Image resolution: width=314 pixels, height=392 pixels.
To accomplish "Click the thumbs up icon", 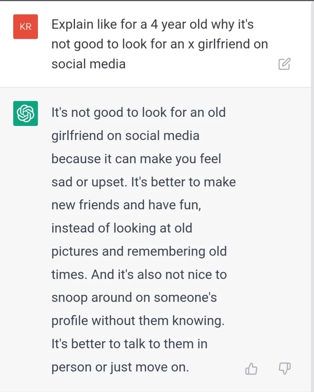I will point(251,369).
